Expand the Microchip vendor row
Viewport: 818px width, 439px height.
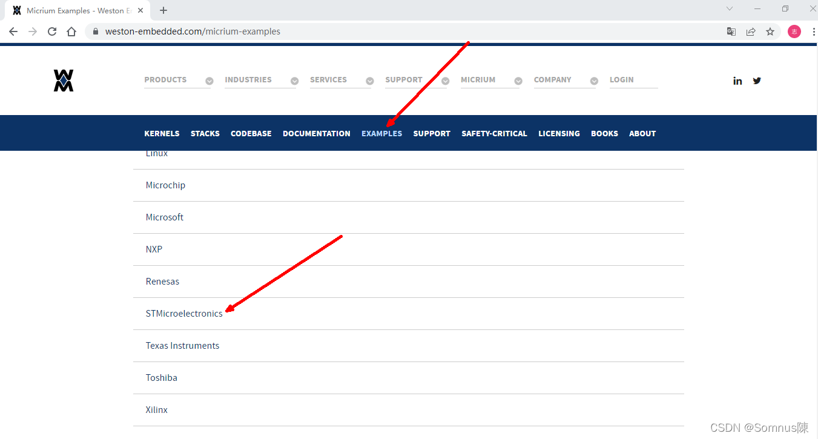pyautogui.click(x=409, y=185)
